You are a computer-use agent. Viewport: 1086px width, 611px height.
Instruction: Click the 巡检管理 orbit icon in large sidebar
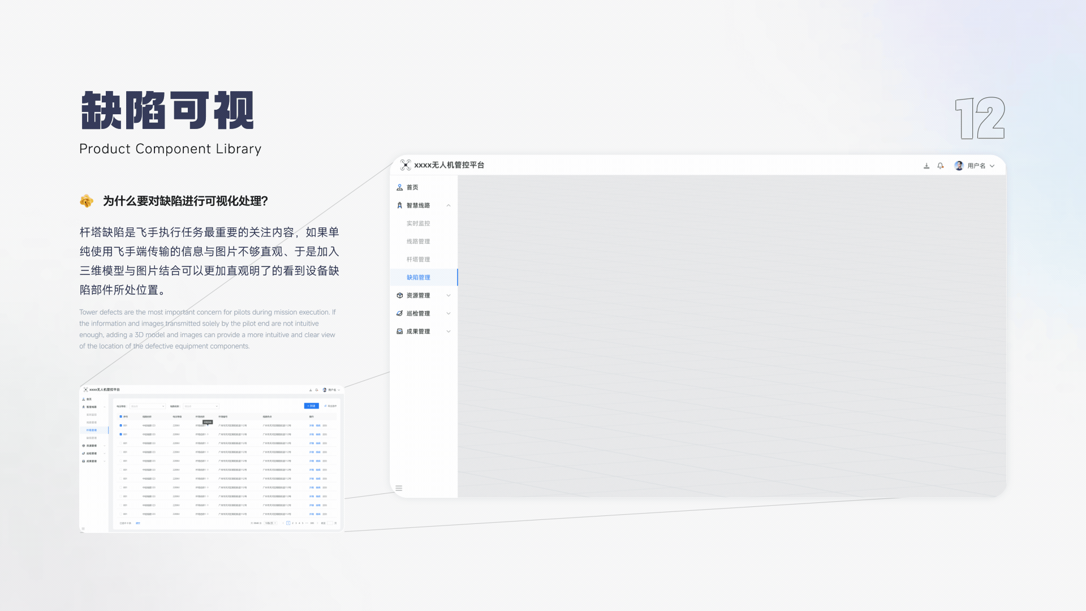pos(400,313)
